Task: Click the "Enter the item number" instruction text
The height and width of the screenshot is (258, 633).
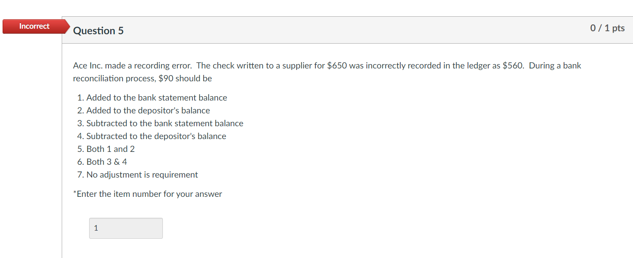Action: 147,194
